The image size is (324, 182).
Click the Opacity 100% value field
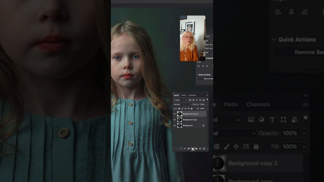pos(202,104)
